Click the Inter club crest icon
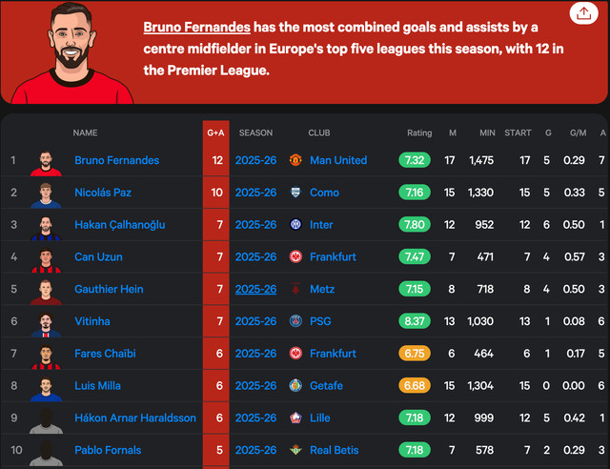This screenshot has height=469, width=610. pos(295,225)
